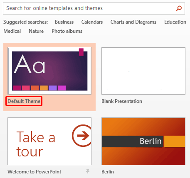Screen dimensions: 190x178
Task: Open the Photo albums suggested search
Action: (x=67, y=31)
